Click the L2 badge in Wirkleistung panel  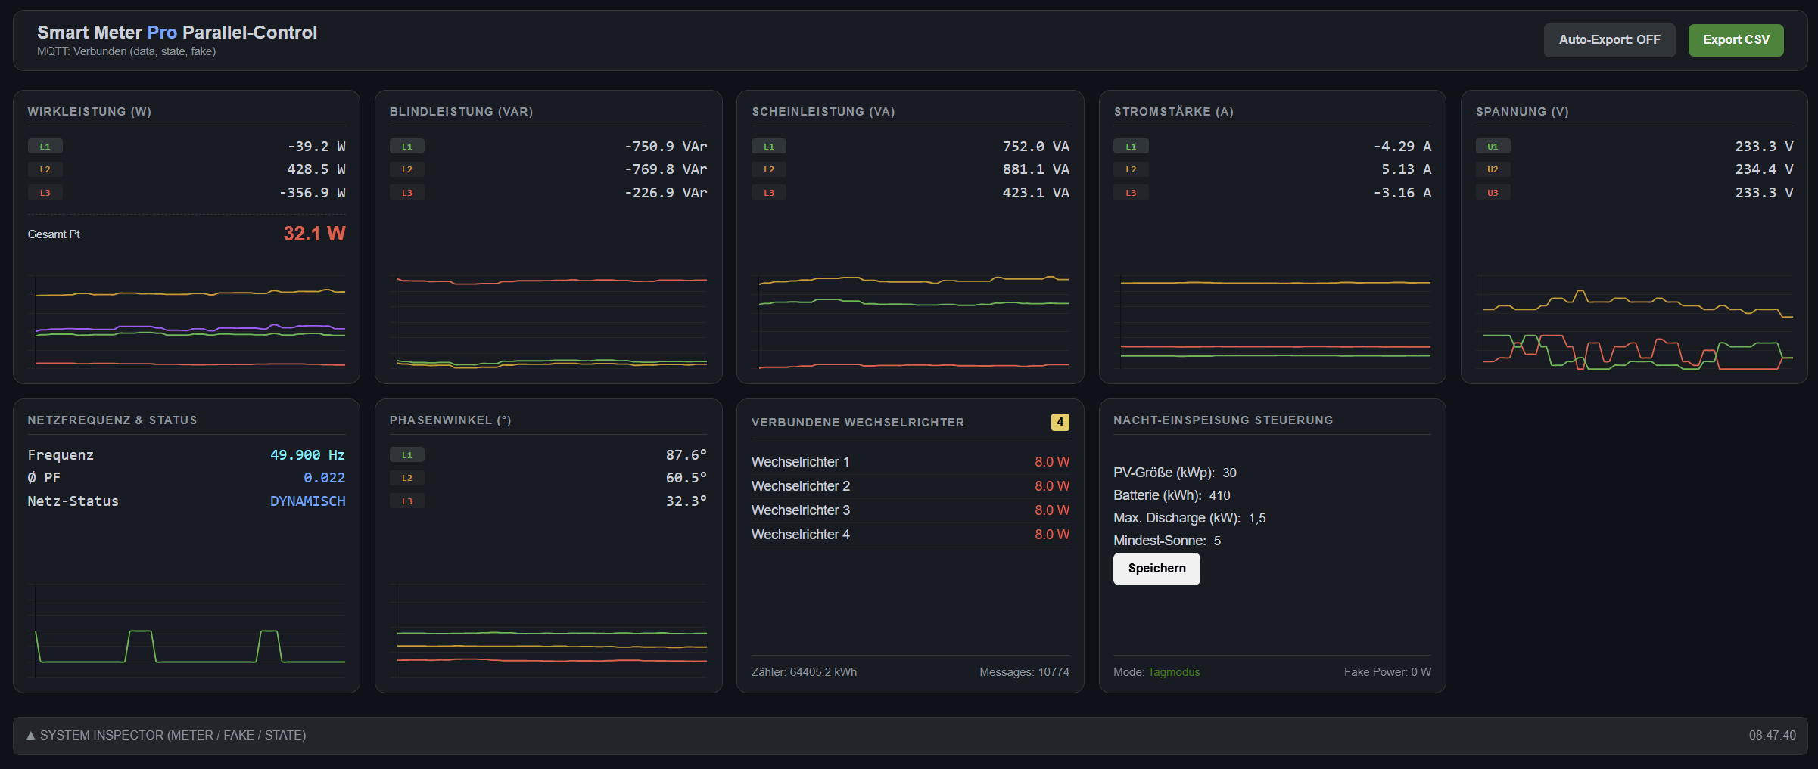point(45,169)
